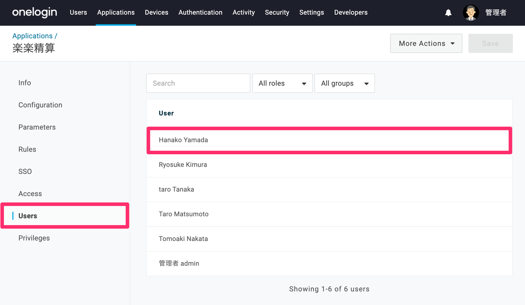Image resolution: width=525 pixels, height=305 pixels.
Task: Open the All roles filter dropdown
Action: click(x=283, y=83)
